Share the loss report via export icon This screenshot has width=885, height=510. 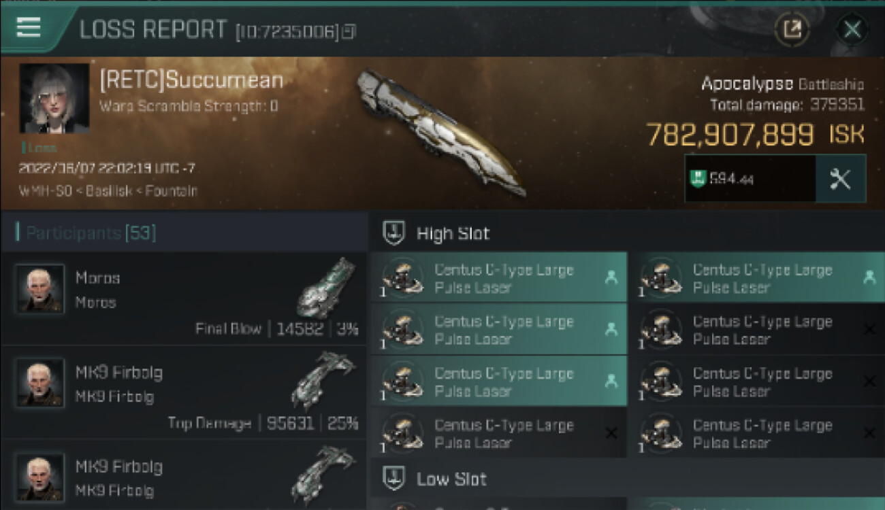click(x=792, y=29)
